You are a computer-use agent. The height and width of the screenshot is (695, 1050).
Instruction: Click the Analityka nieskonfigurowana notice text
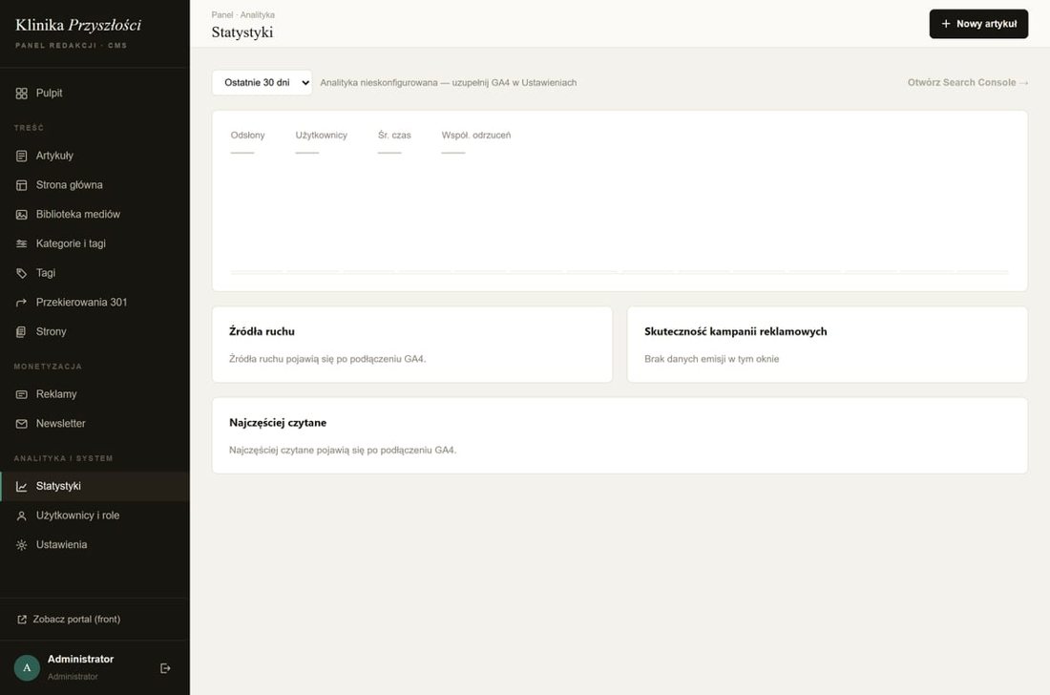(x=448, y=83)
